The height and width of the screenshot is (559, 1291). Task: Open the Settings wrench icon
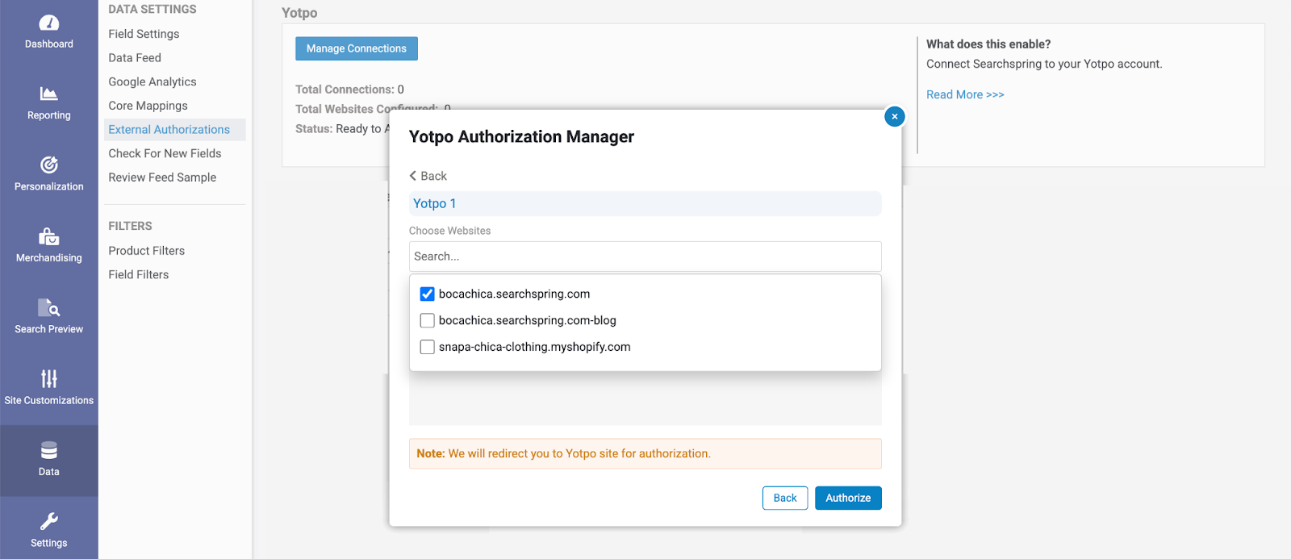(x=49, y=521)
